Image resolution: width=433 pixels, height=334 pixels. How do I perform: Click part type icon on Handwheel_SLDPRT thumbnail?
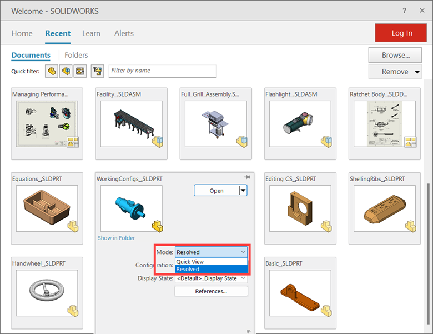[73, 311]
